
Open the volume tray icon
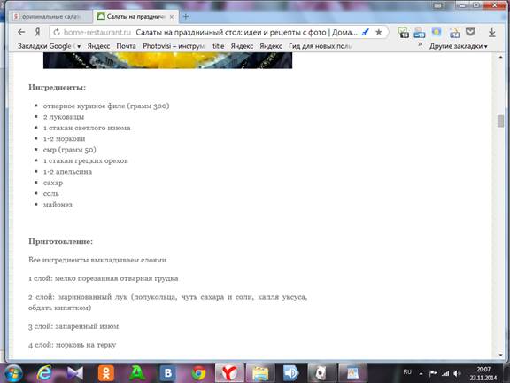tap(457, 373)
